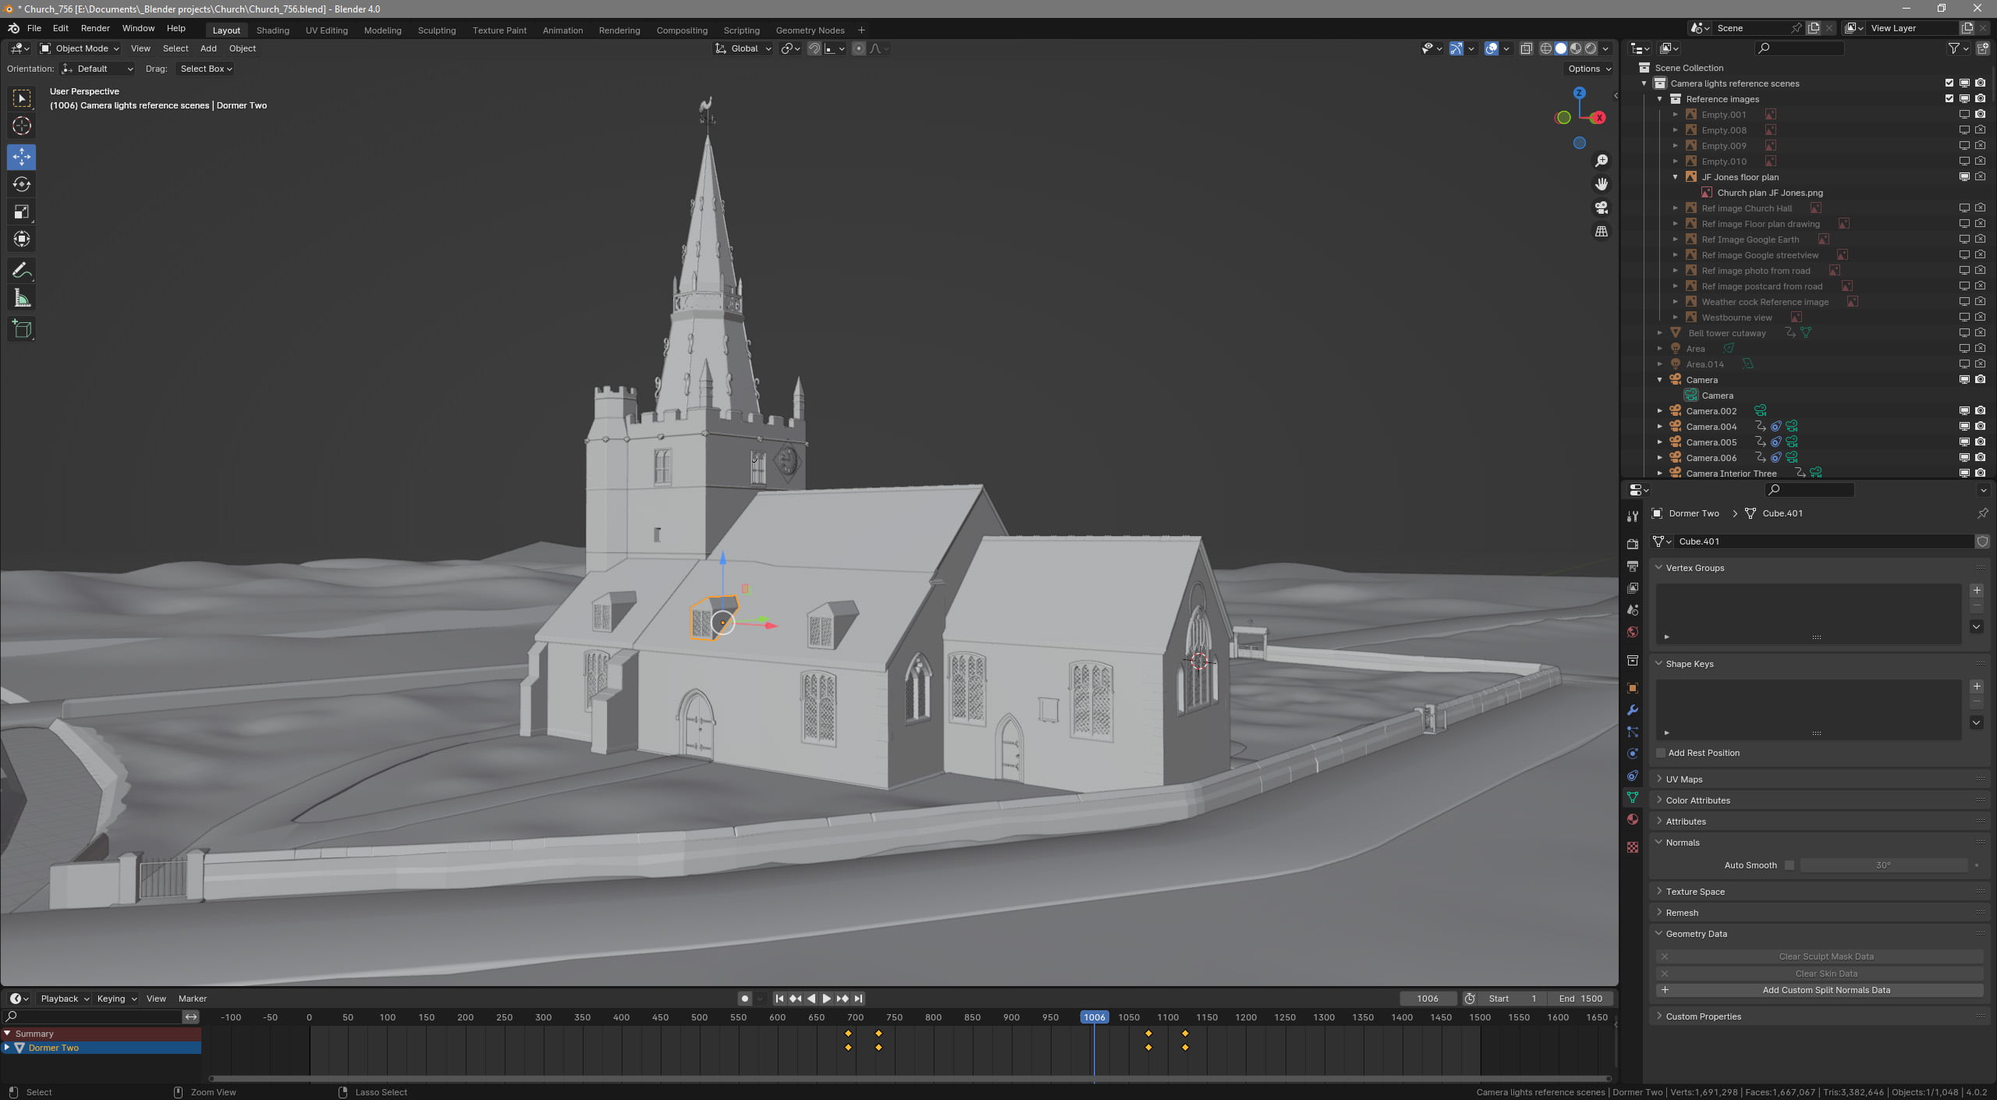Open the Physics properties tab

click(1633, 754)
